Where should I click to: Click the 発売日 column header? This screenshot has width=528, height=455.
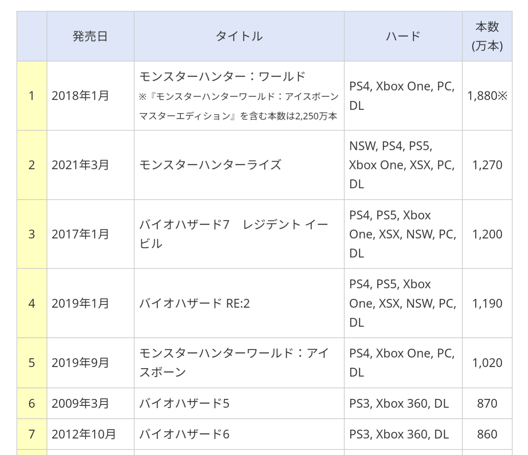pyautogui.click(x=90, y=36)
